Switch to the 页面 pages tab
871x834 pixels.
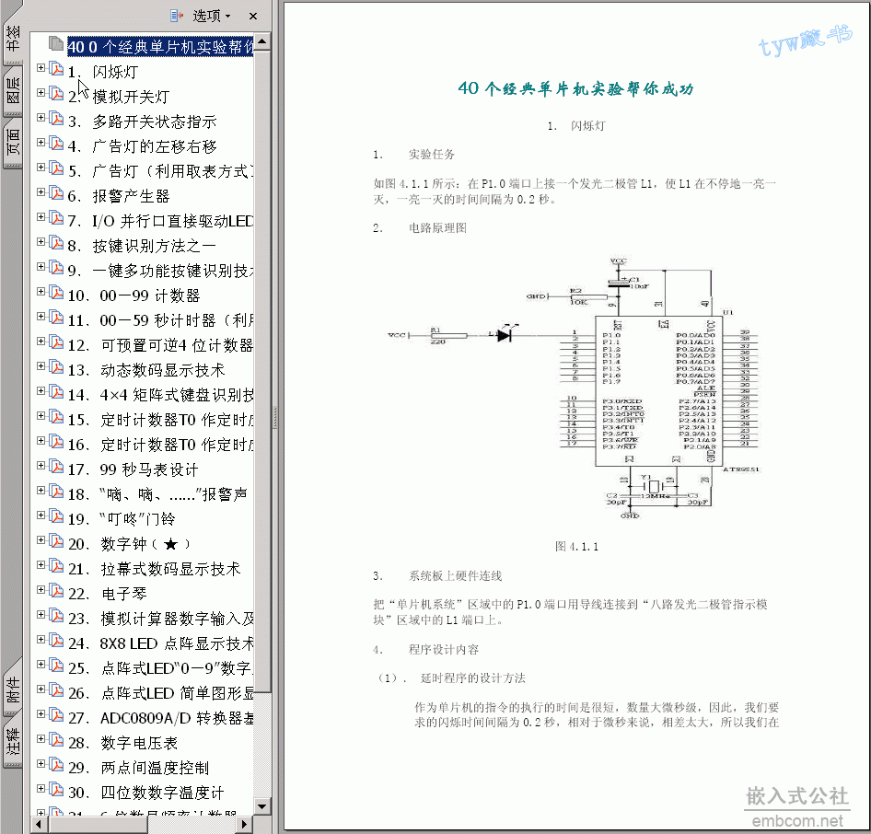(13, 143)
